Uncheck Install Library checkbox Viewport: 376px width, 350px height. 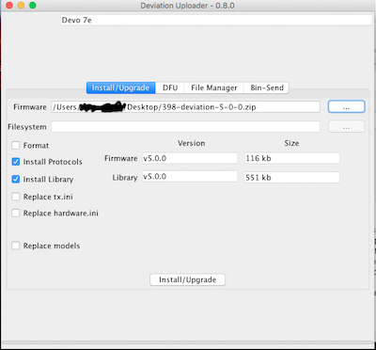coord(16,180)
